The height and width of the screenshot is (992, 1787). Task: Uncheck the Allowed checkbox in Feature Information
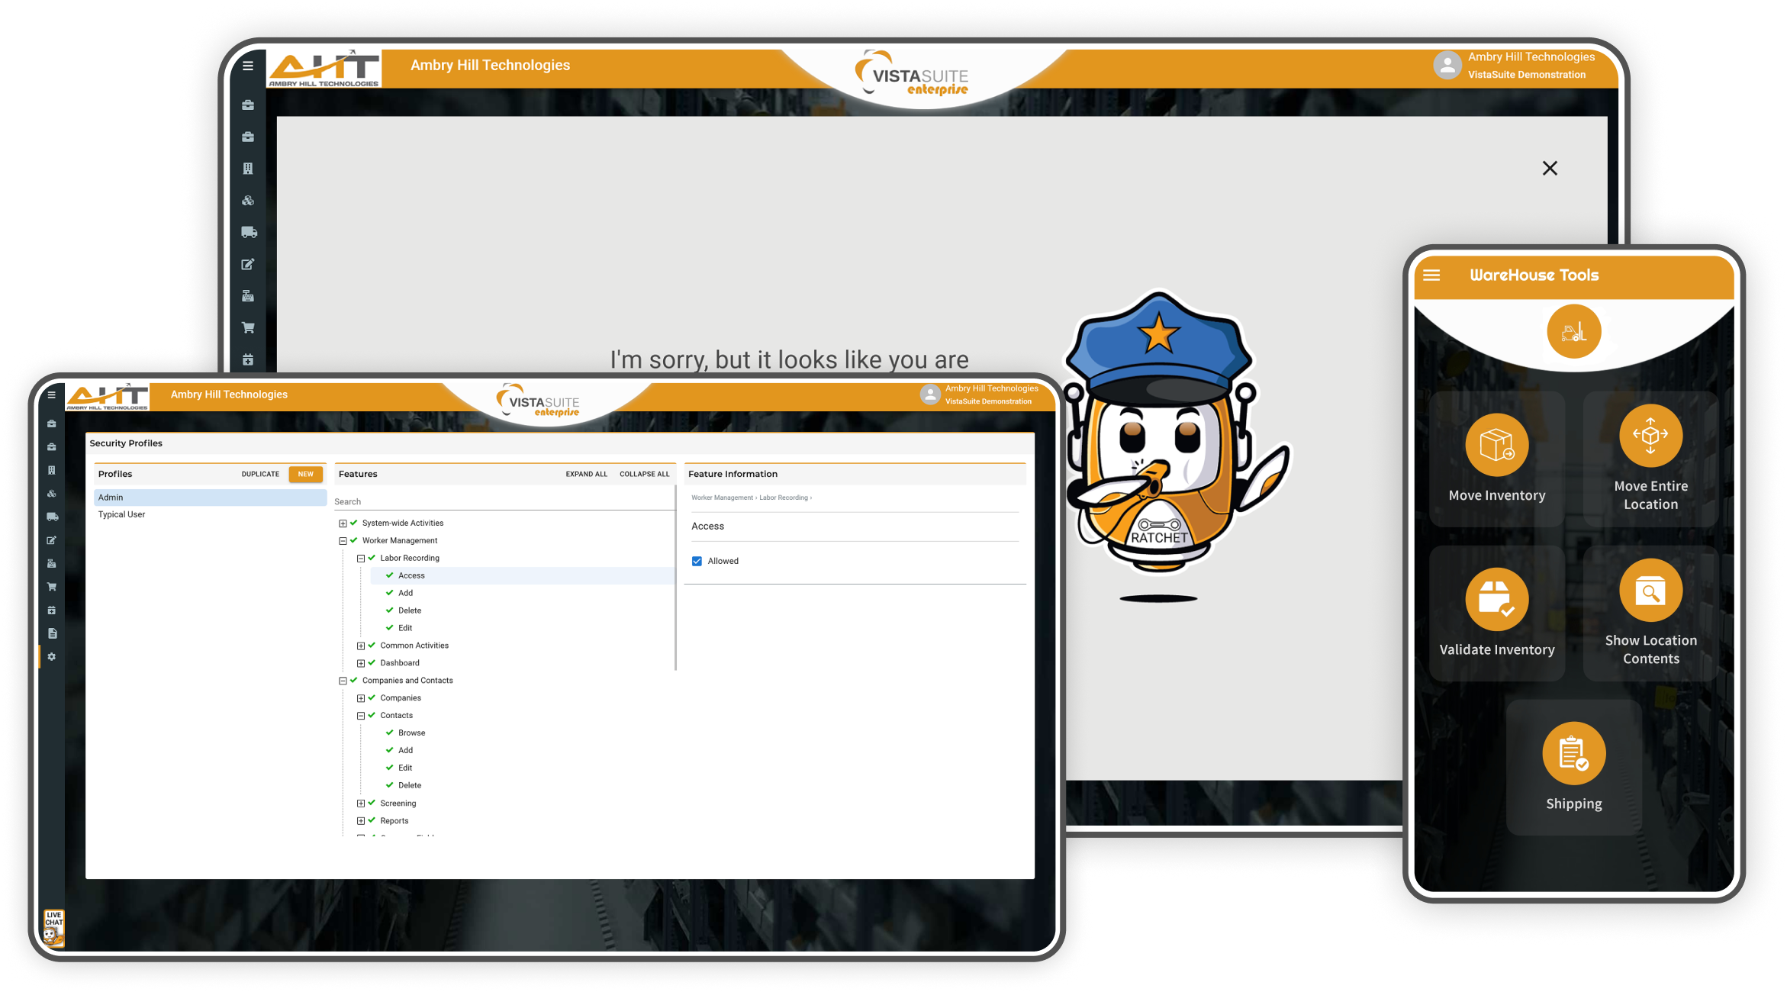pyautogui.click(x=697, y=560)
